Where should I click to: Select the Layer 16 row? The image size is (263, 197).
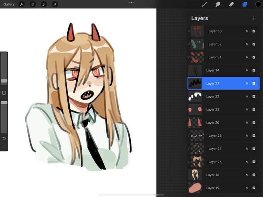pos(224,175)
